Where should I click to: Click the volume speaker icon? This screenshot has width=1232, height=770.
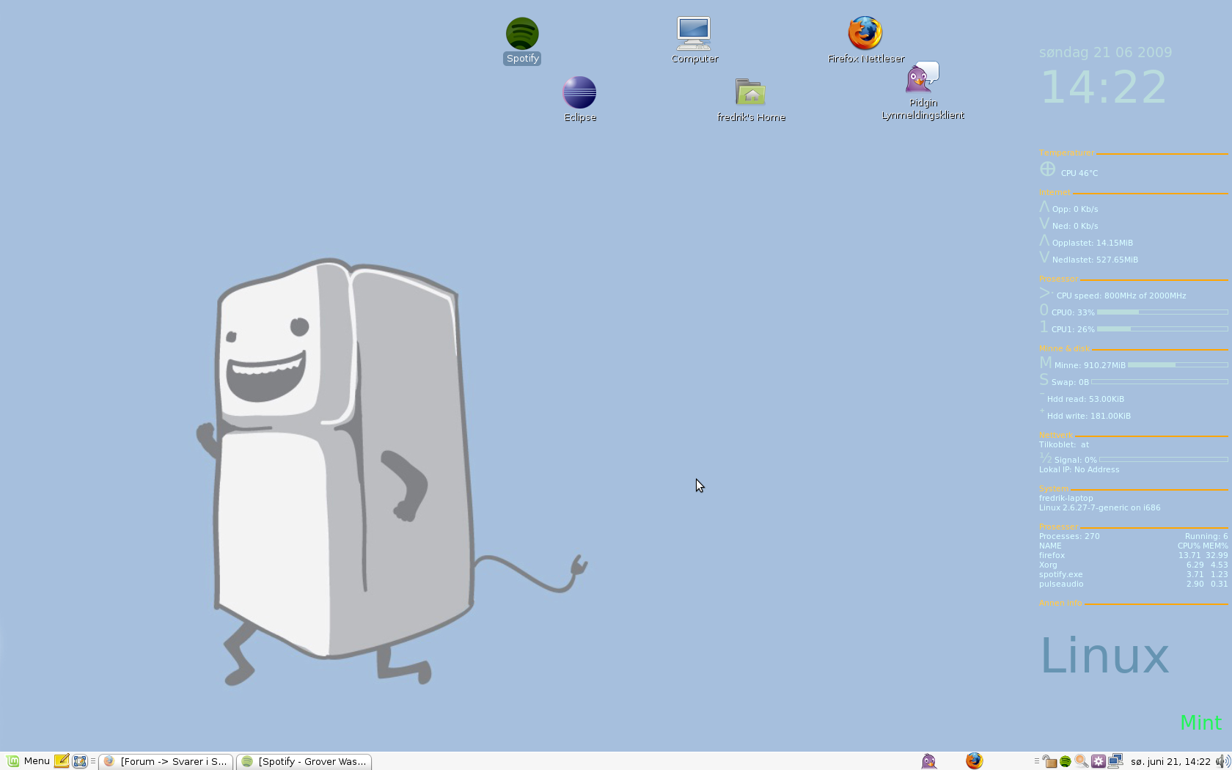(x=1222, y=761)
